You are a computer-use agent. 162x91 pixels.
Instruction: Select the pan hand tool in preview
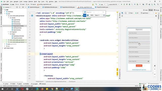155,66
